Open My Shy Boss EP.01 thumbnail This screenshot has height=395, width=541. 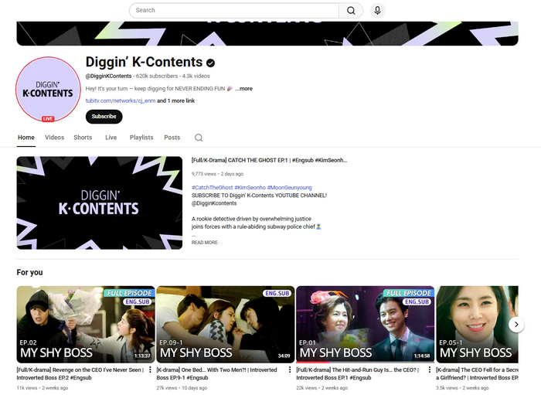coord(366,325)
